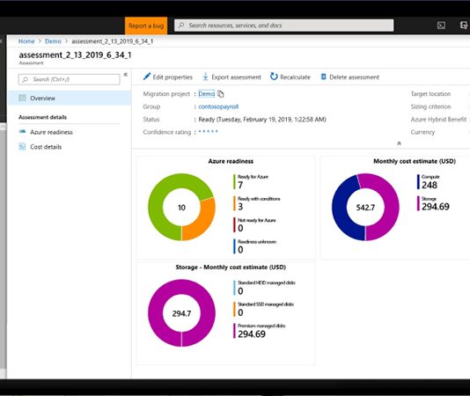The height and width of the screenshot is (396, 470).
Task: Click the Export assessment download icon
Action: 205,77
